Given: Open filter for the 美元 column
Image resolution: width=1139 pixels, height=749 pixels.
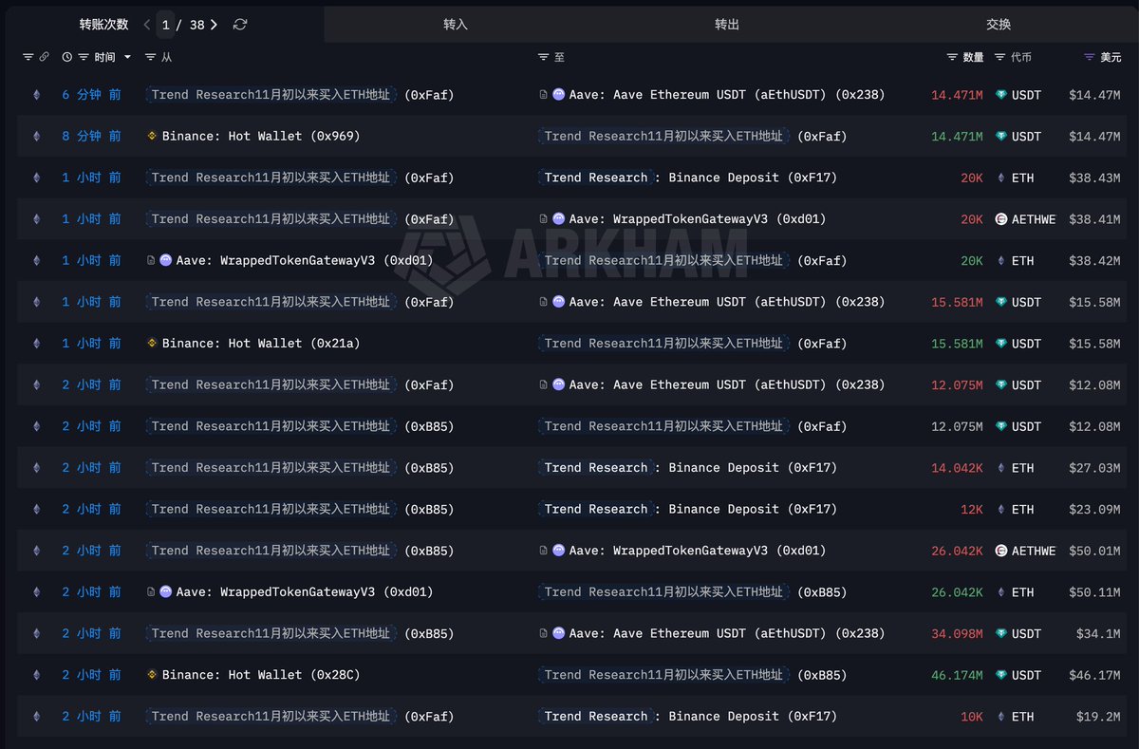Looking at the screenshot, I should coord(1089,58).
